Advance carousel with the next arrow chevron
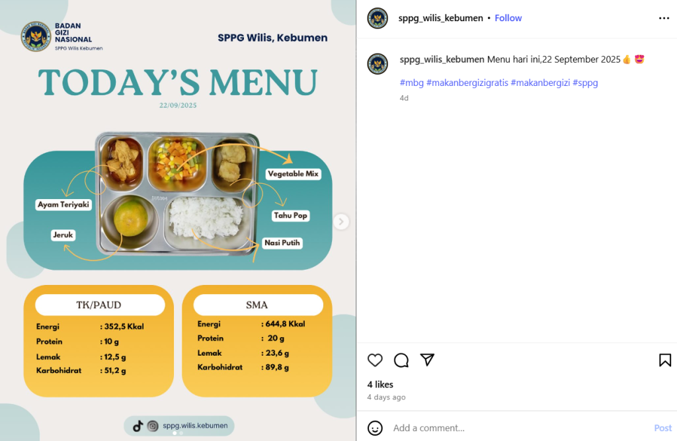Screen dimensions: 677x441 341,221
